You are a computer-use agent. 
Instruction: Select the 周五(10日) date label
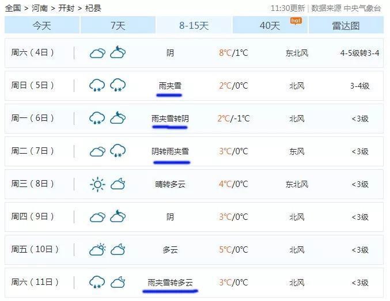[x=35, y=249]
